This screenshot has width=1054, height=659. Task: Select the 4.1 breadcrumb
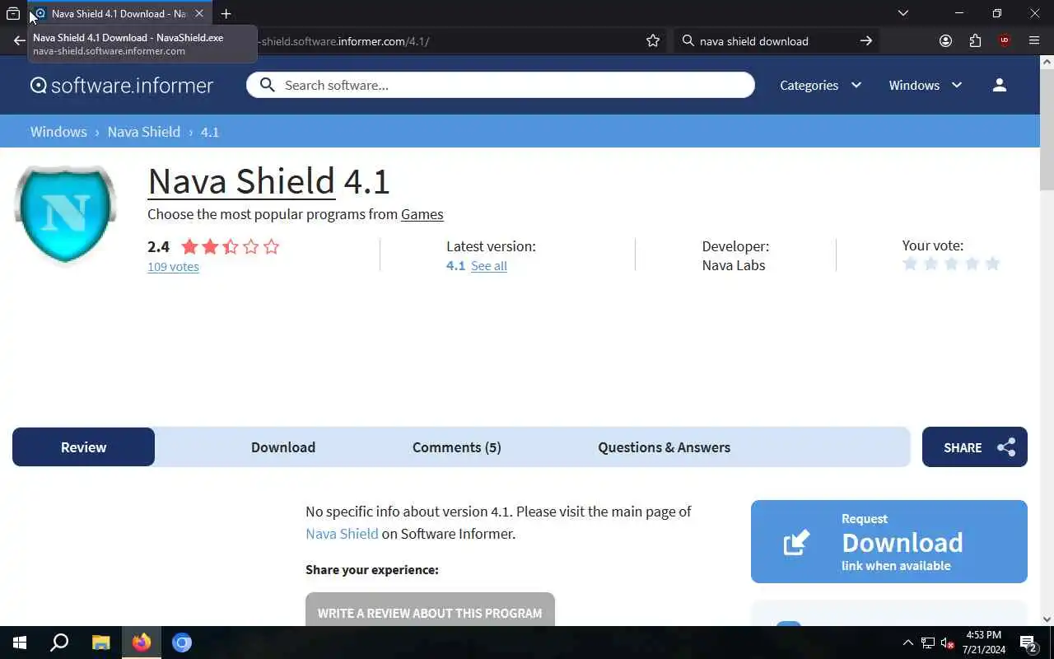click(210, 132)
